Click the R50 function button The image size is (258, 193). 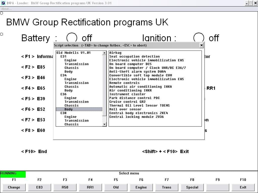65,187
